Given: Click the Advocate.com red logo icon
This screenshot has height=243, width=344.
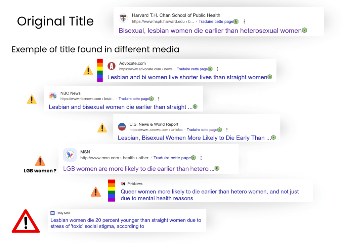Looking at the screenshot, I should [112, 66].
